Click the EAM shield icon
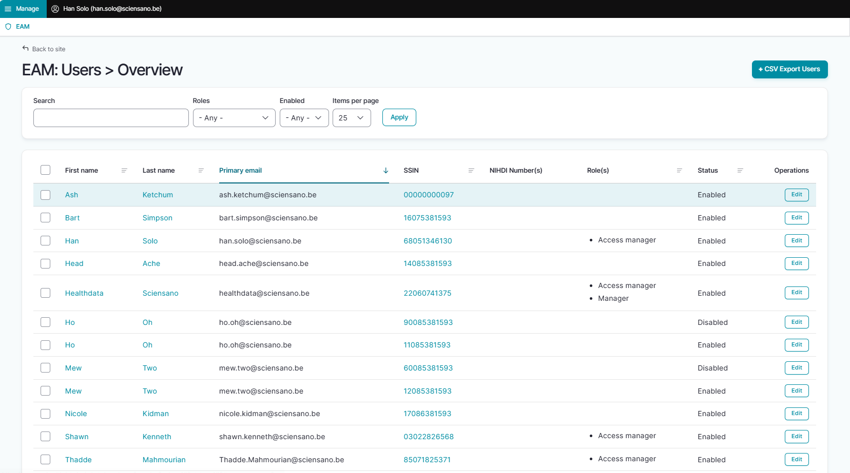 point(8,27)
